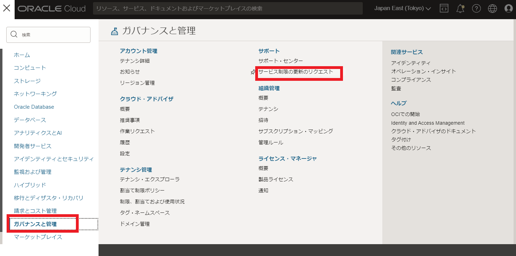This screenshot has width=516, height=256.
Task: Open 割当て制限ポリシー link
Action: coord(142,191)
